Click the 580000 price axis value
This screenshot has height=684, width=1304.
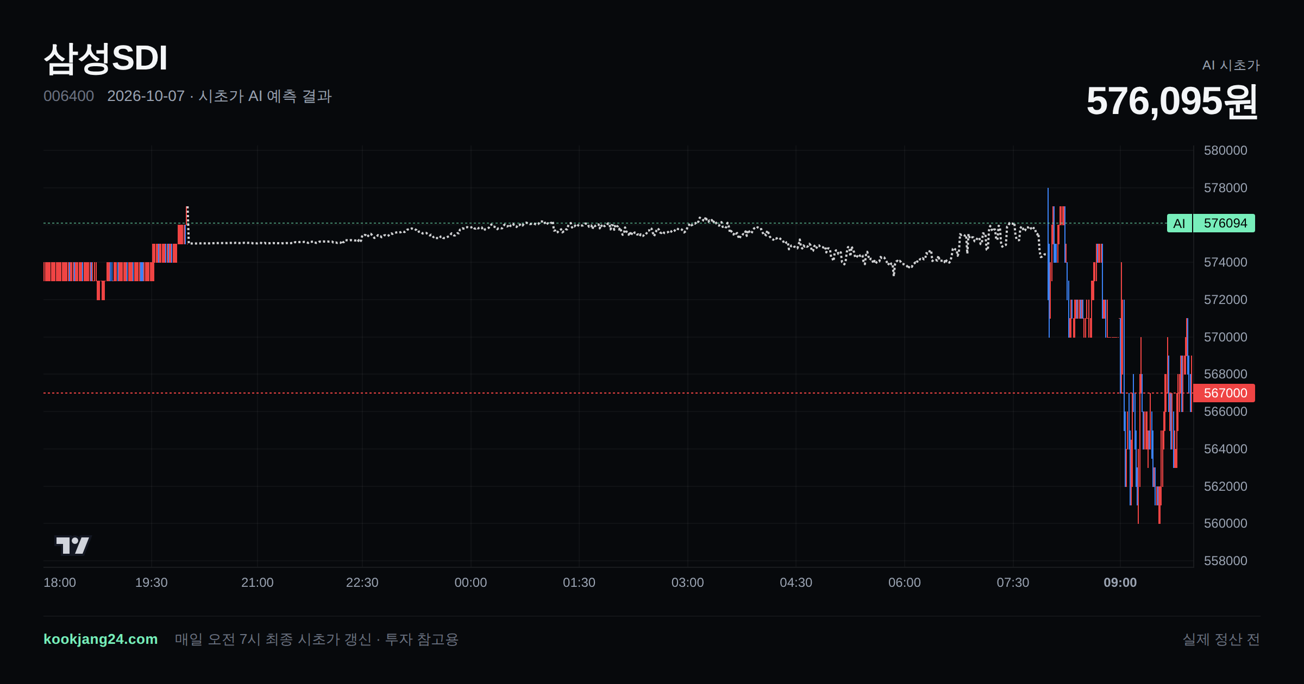1225,150
